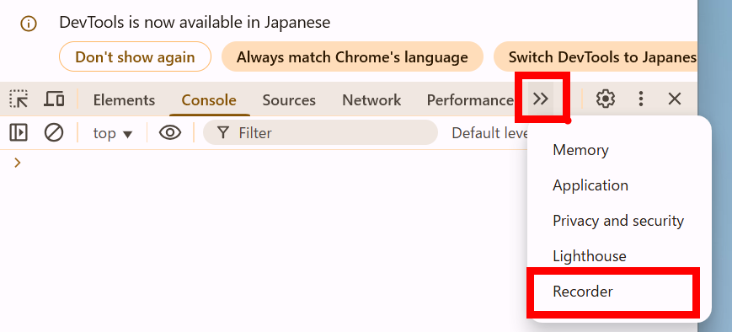Clear console with the circle-slash icon

pyautogui.click(x=54, y=133)
